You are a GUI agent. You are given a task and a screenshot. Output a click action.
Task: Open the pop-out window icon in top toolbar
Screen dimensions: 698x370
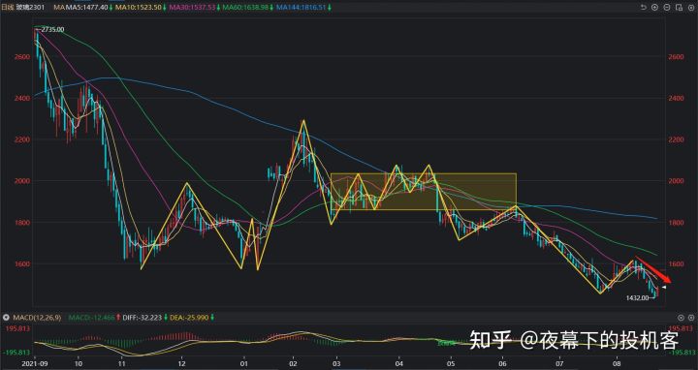click(679, 7)
